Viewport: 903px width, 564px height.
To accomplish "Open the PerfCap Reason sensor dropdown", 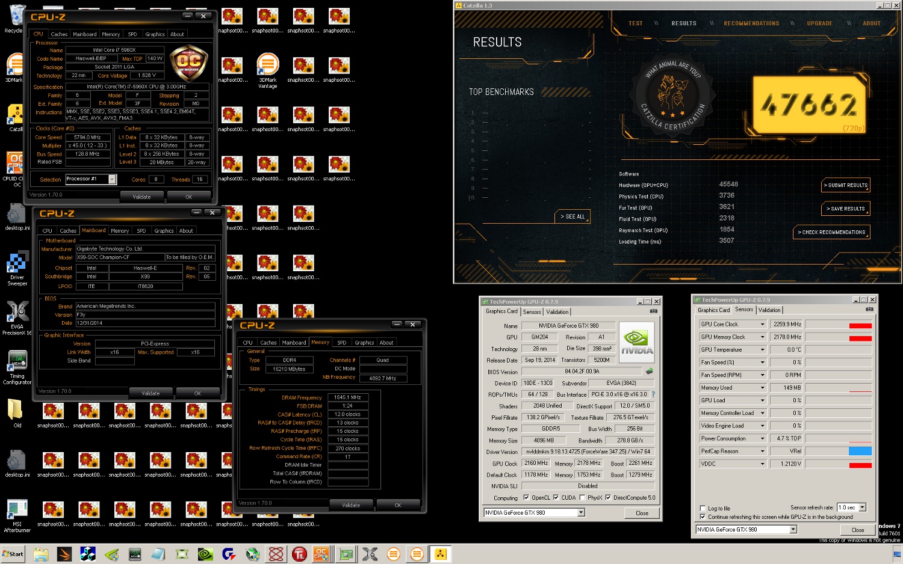I will click(x=762, y=451).
